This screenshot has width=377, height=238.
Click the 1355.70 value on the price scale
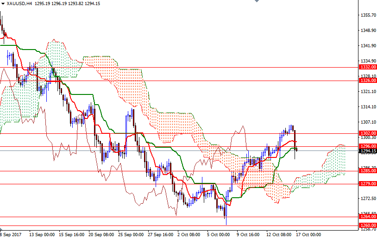click(368, 15)
